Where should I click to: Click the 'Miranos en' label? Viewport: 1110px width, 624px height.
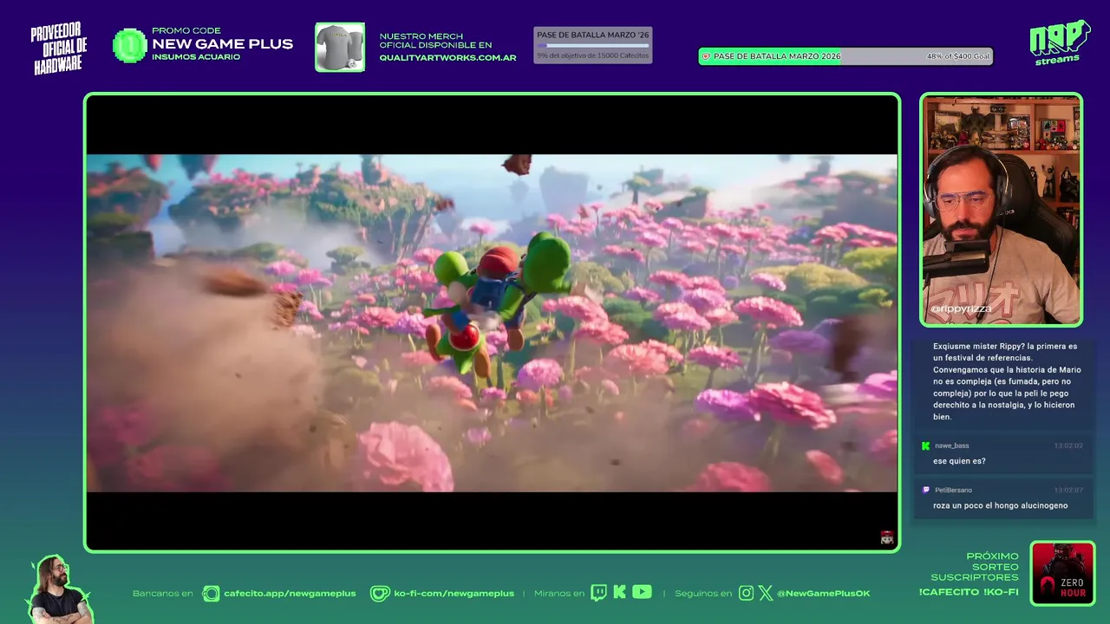tap(559, 594)
